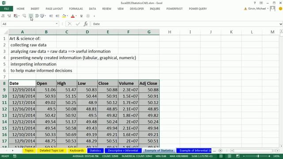Screen dimensions: 283x159
Task: Open Fill Color dropdown arrow
Action: pos(67,16)
